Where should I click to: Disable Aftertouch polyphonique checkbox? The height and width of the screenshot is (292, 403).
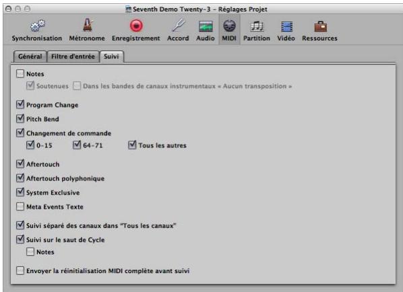pos(20,178)
